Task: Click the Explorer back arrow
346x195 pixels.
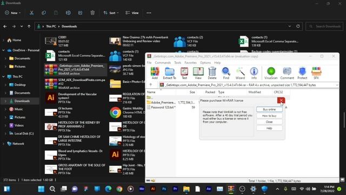Action: tap(5, 27)
